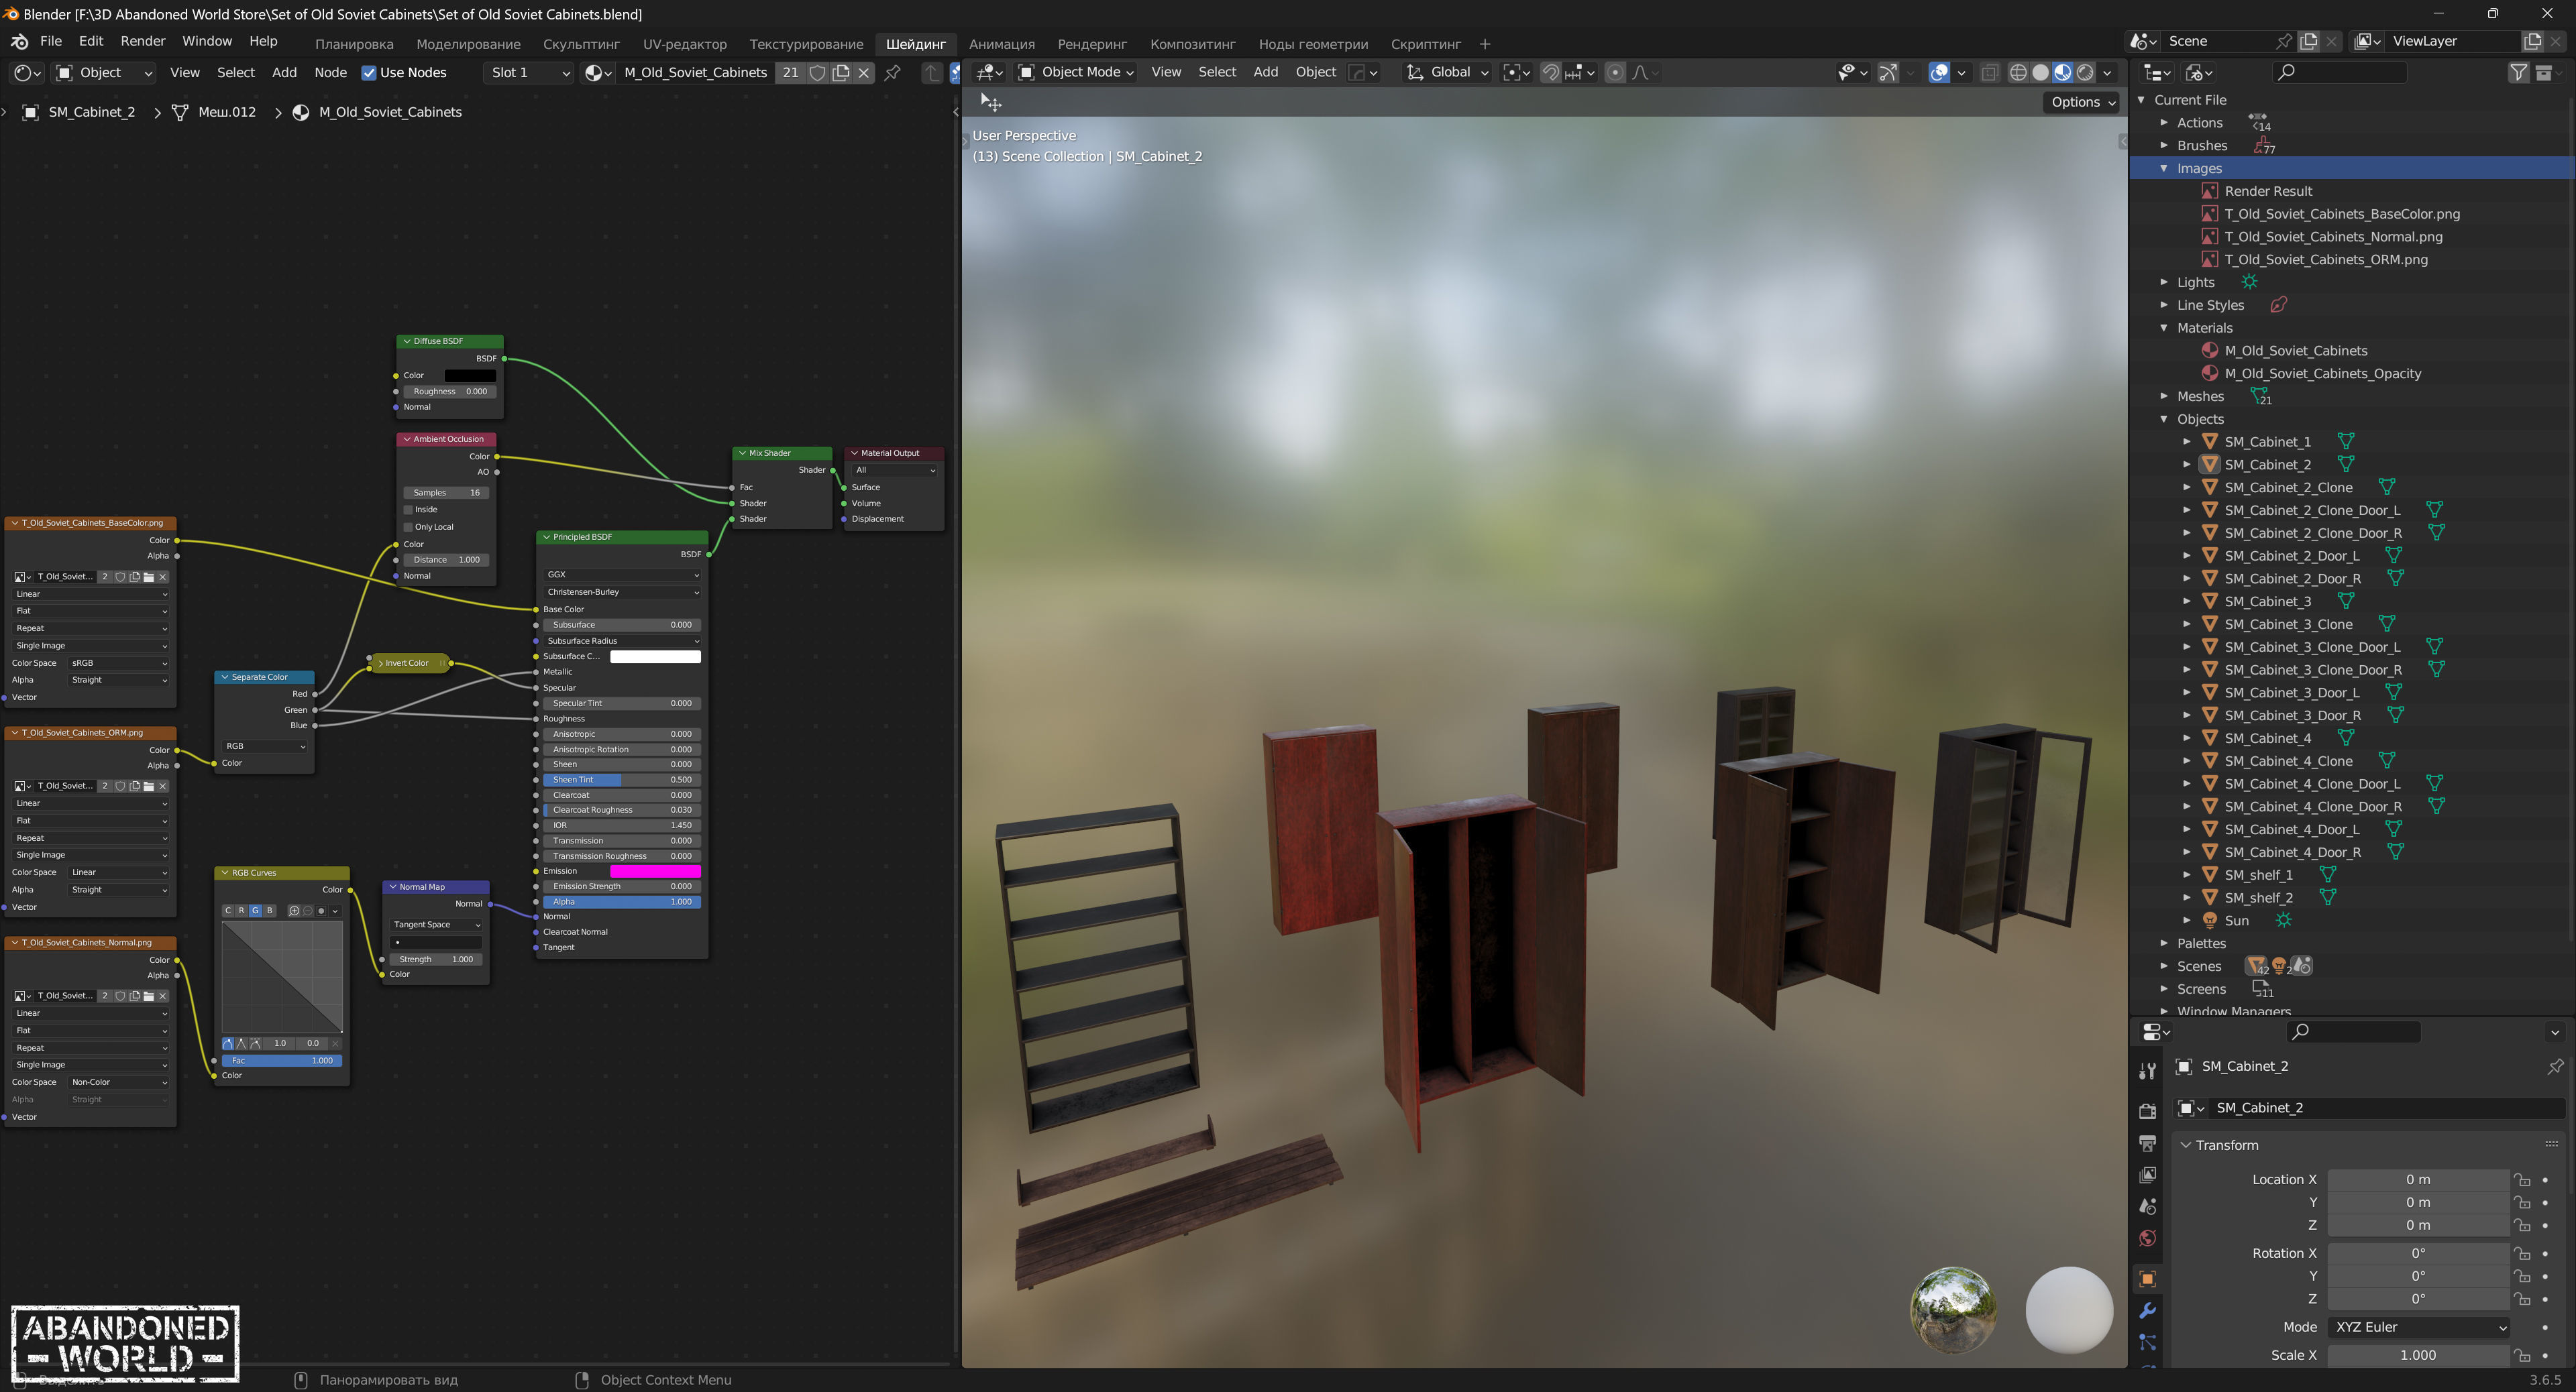The height and width of the screenshot is (1392, 2576).
Task: Enable Only Local in Ambient Occlusion node
Action: (x=408, y=526)
